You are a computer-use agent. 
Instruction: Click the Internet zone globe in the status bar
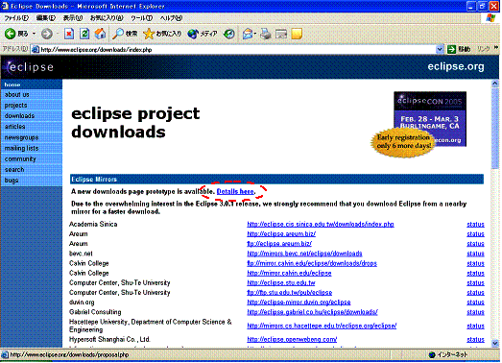pos(432,354)
